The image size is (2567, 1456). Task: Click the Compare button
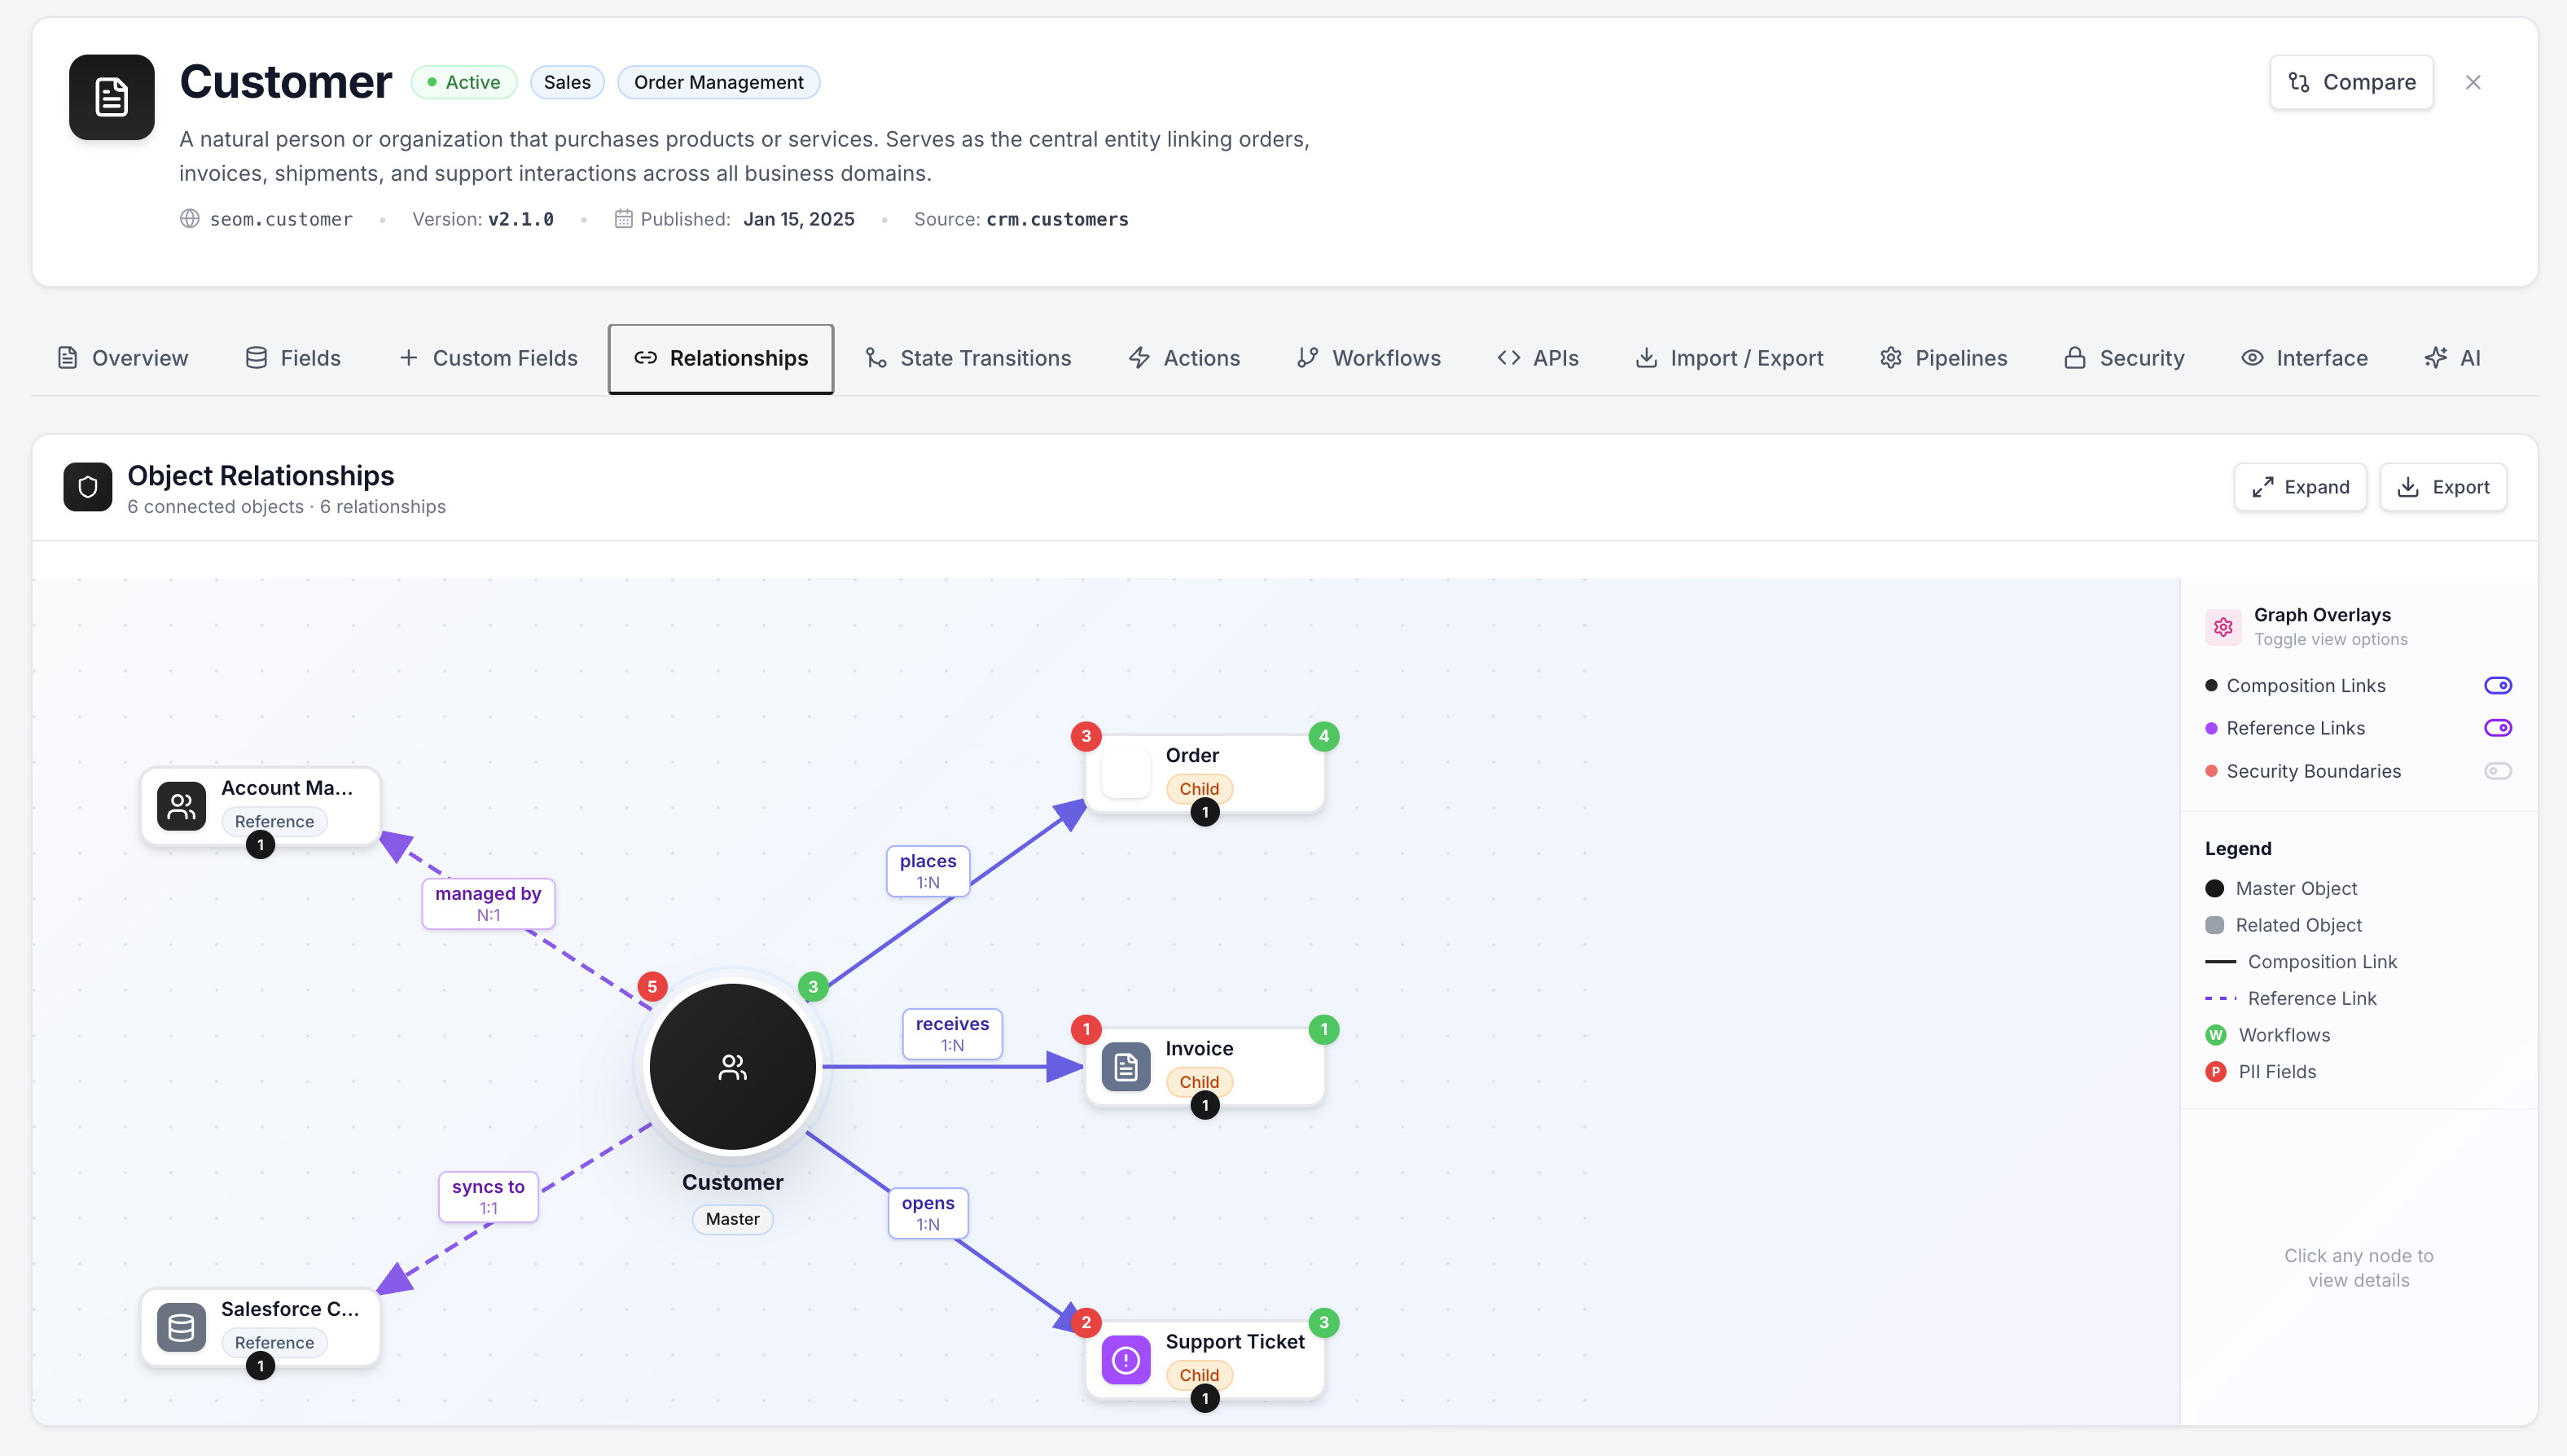(2351, 82)
